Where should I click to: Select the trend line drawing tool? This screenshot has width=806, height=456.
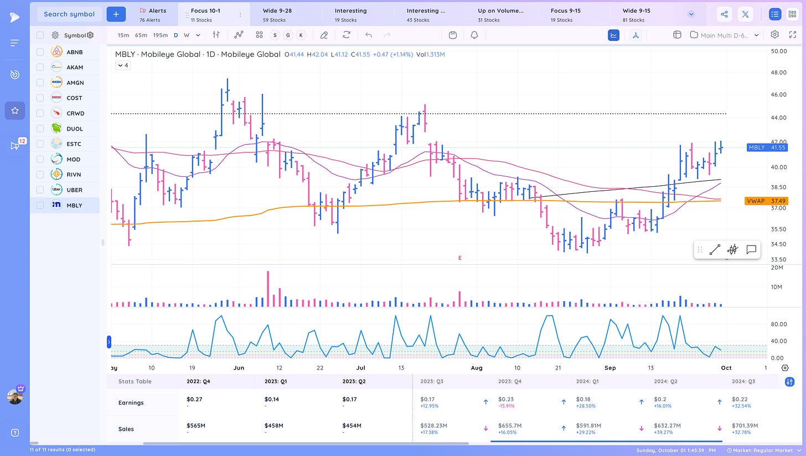click(715, 249)
